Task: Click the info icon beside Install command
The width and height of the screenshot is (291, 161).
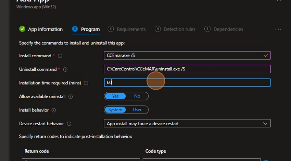Action: click(x=60, y=56)
